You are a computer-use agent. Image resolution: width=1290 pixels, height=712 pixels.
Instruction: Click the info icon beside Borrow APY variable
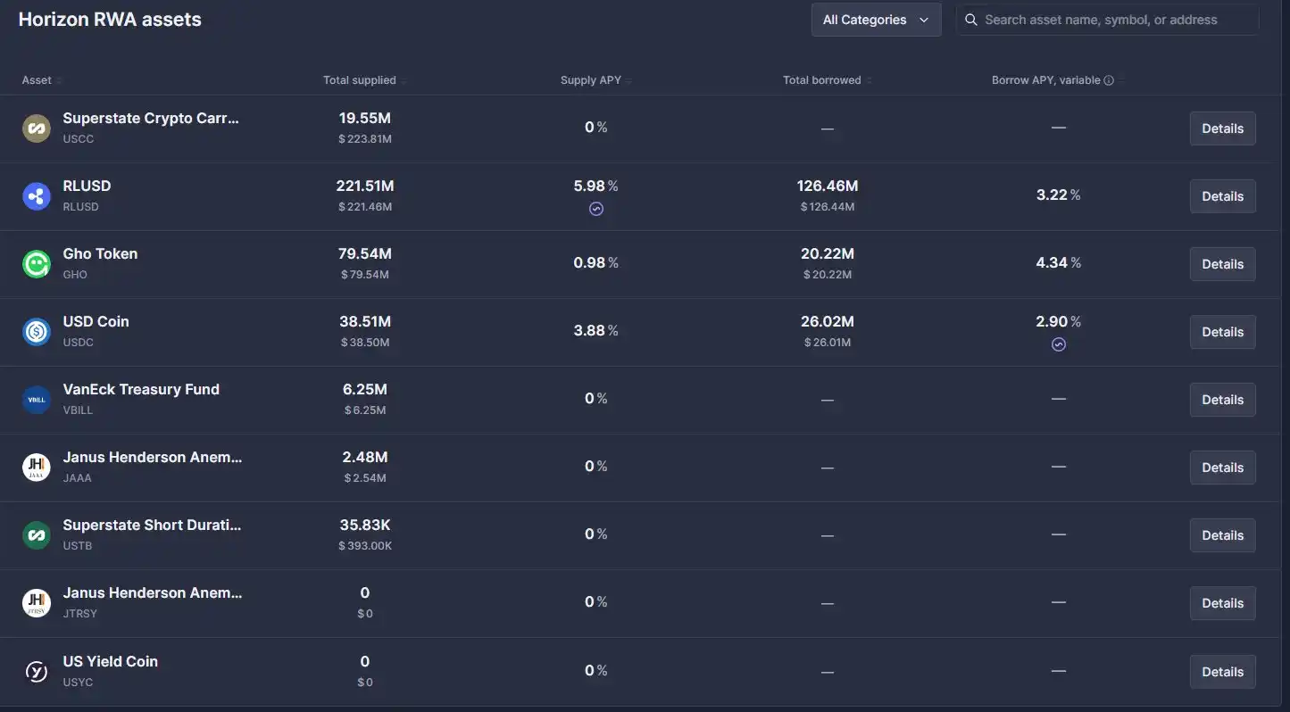(x=1108, y=78)
